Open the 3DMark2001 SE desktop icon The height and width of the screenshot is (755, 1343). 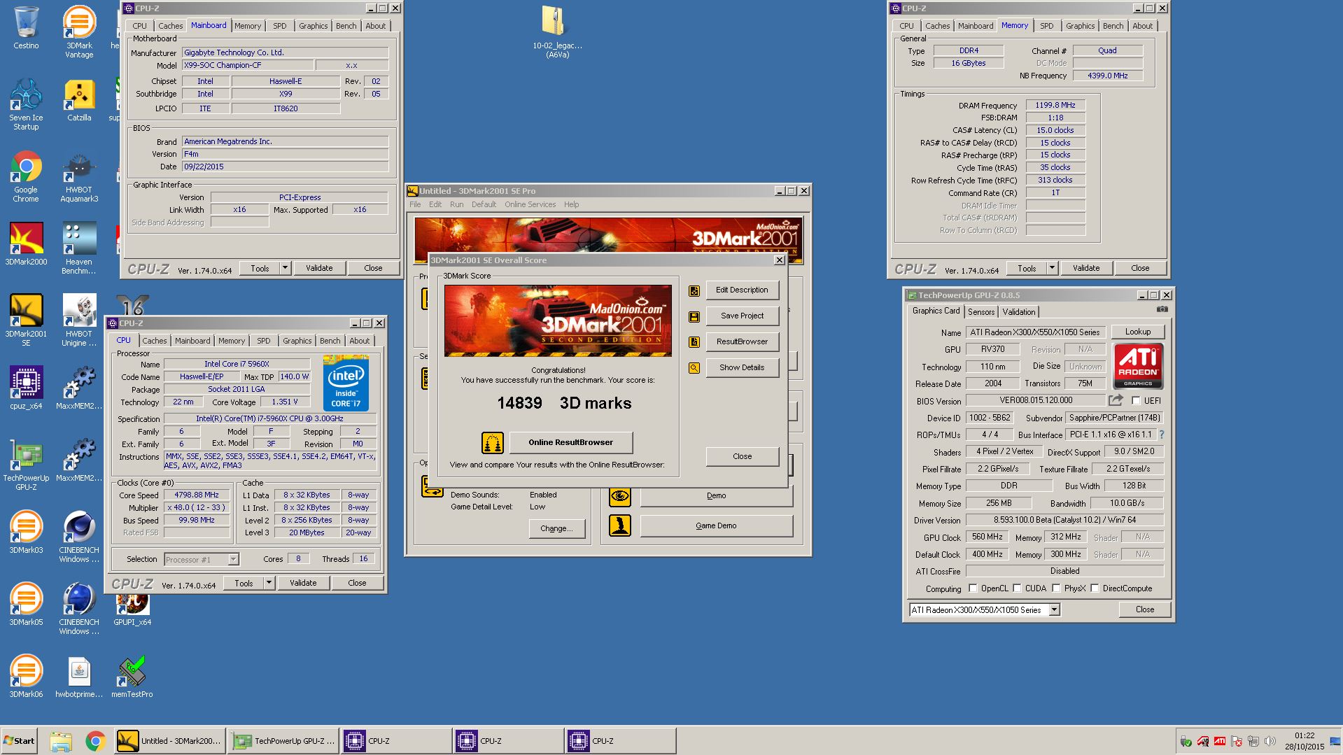pos(26,320)
